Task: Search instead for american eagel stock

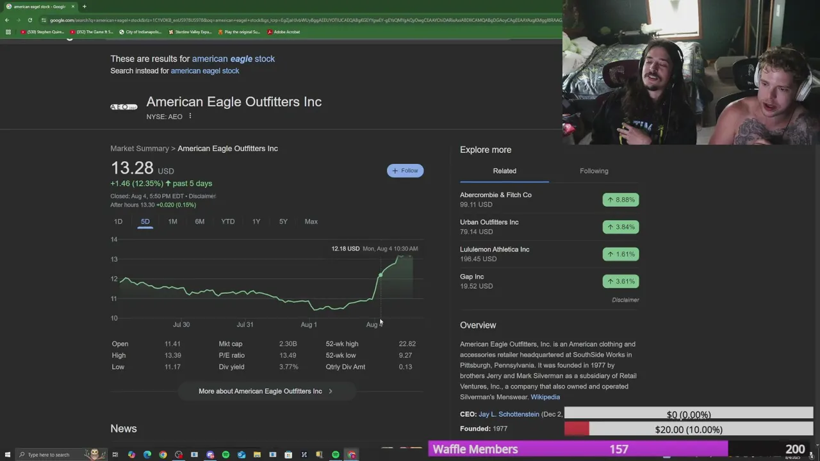Action: (x=205, y=70)
